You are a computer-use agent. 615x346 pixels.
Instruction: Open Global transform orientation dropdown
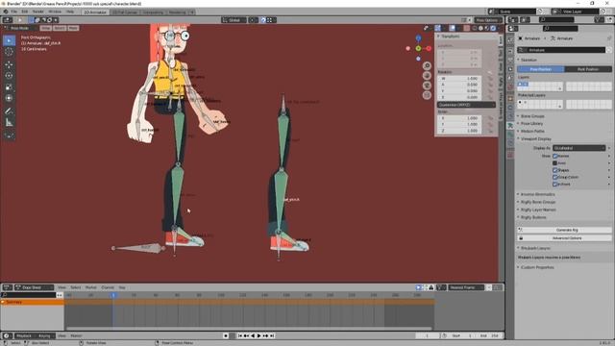tap(234, 20)
